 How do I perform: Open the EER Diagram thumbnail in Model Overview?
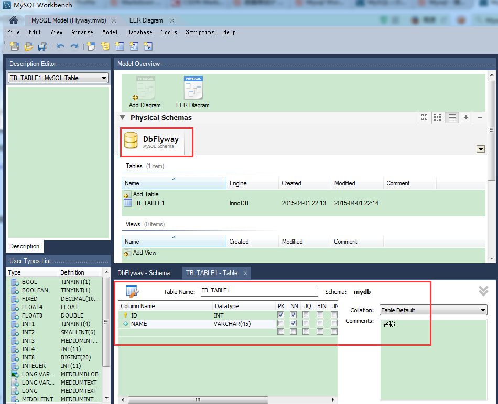(193, 88)
